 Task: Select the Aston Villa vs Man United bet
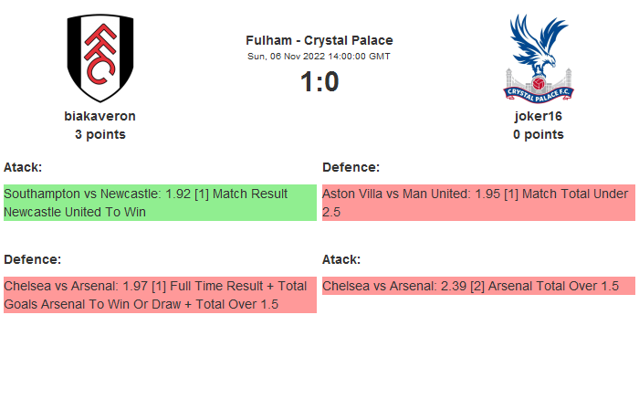point(478,203)
